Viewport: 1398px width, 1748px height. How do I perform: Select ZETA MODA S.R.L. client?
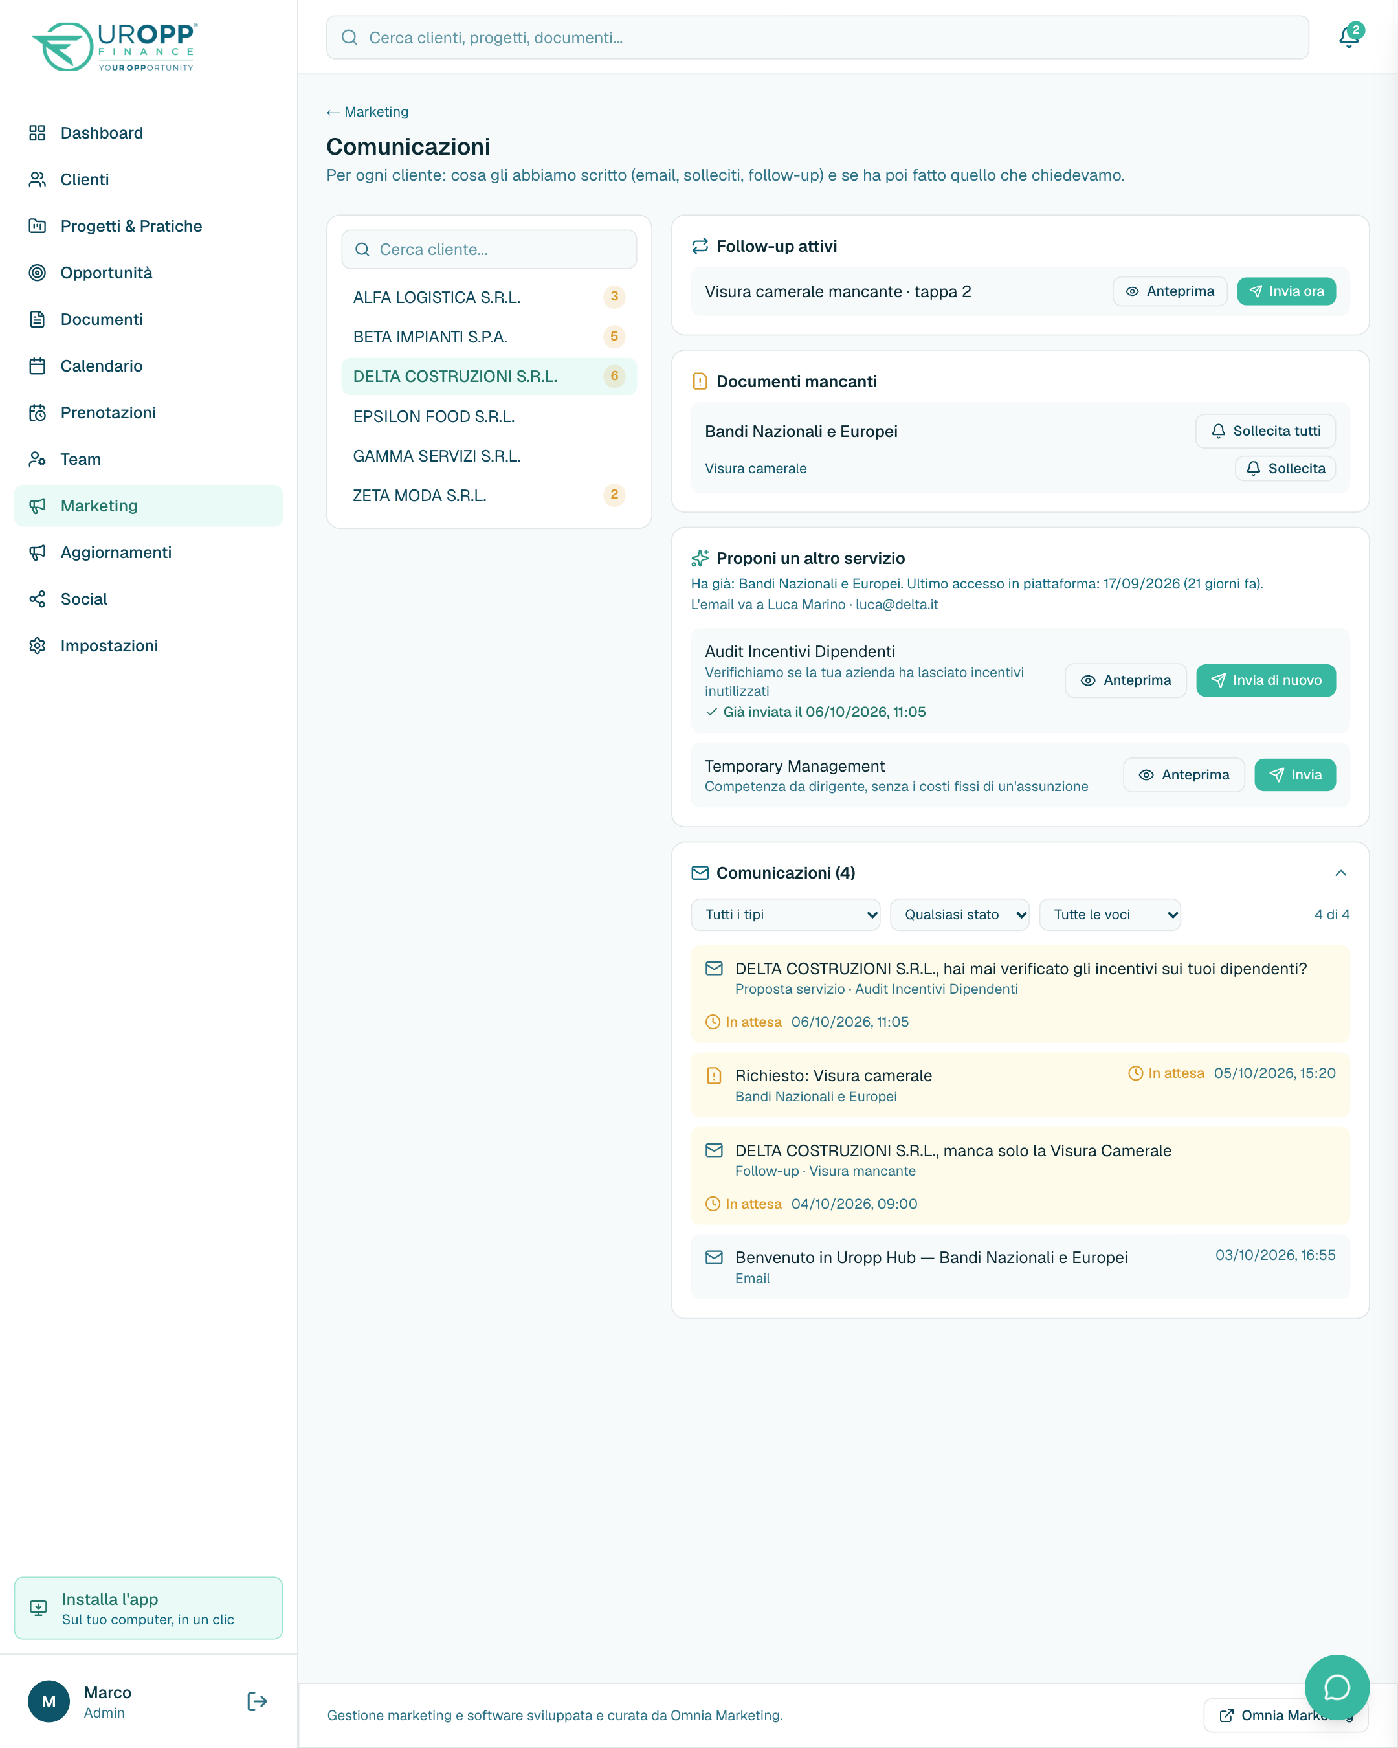(x=489, y=495)
